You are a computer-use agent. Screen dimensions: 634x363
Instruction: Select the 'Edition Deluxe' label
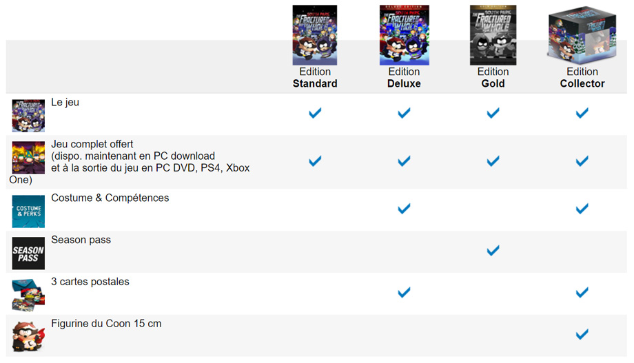[x=404, y=78]
